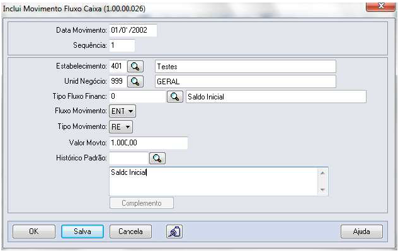Image resolution: width=398 pixels, height=251 pixels.
Task: Open Histórico Padrão lookup magnifier
Action: [x=157, y=159]
